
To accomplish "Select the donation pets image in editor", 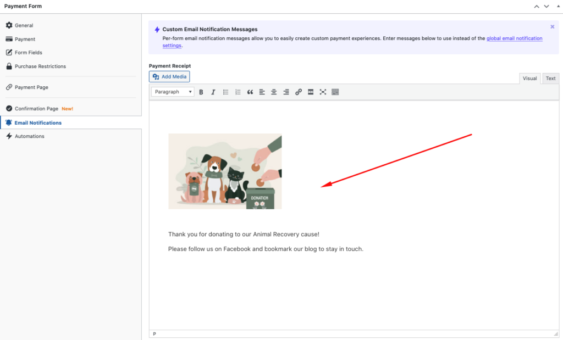I will click(225, 171).
